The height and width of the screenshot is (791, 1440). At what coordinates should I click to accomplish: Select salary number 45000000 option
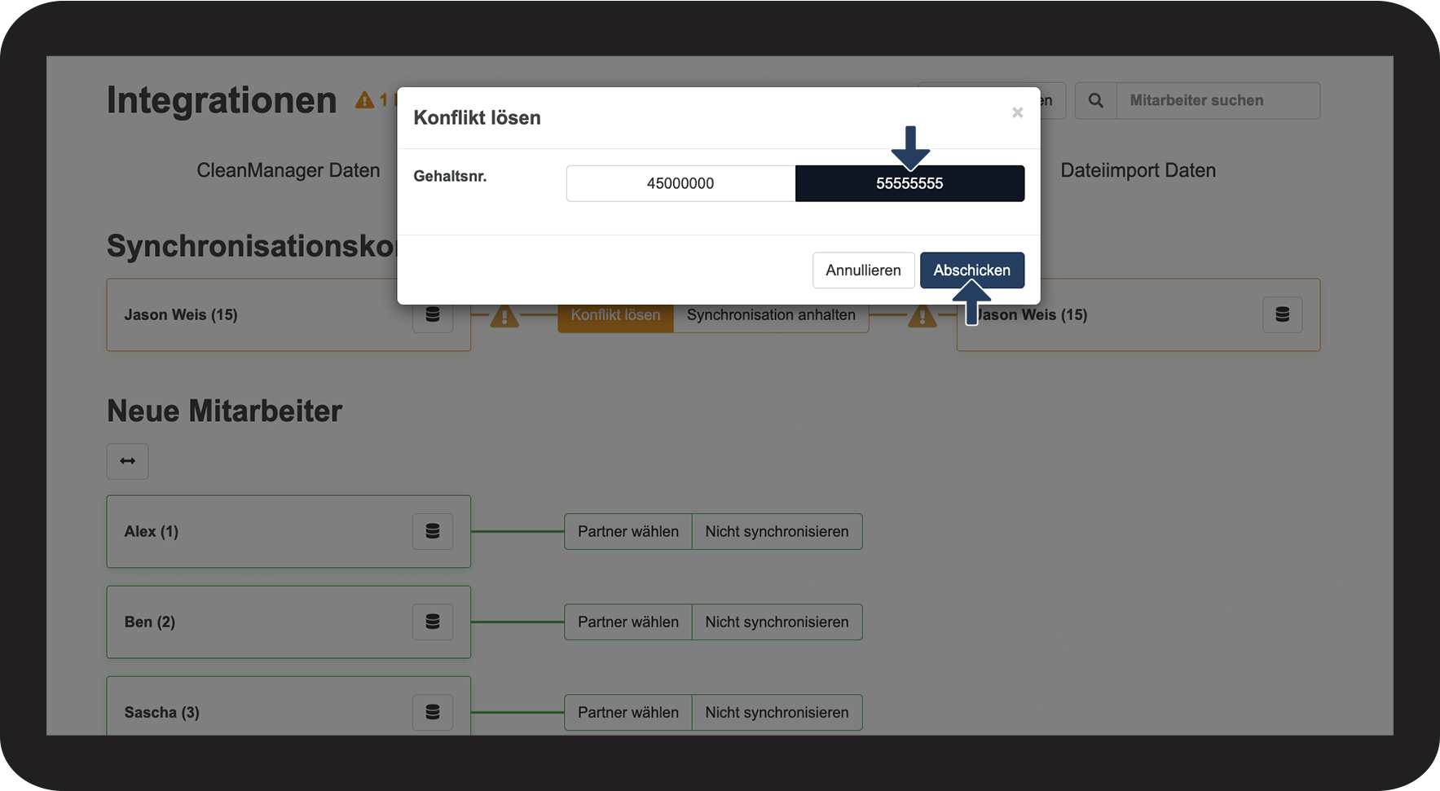click(x=680, y=183)
